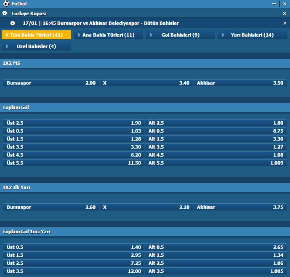Select the Tüm Bahis Türleri (41) tab
Viewport: 290px width, 277px height.
tap(36, 35)
